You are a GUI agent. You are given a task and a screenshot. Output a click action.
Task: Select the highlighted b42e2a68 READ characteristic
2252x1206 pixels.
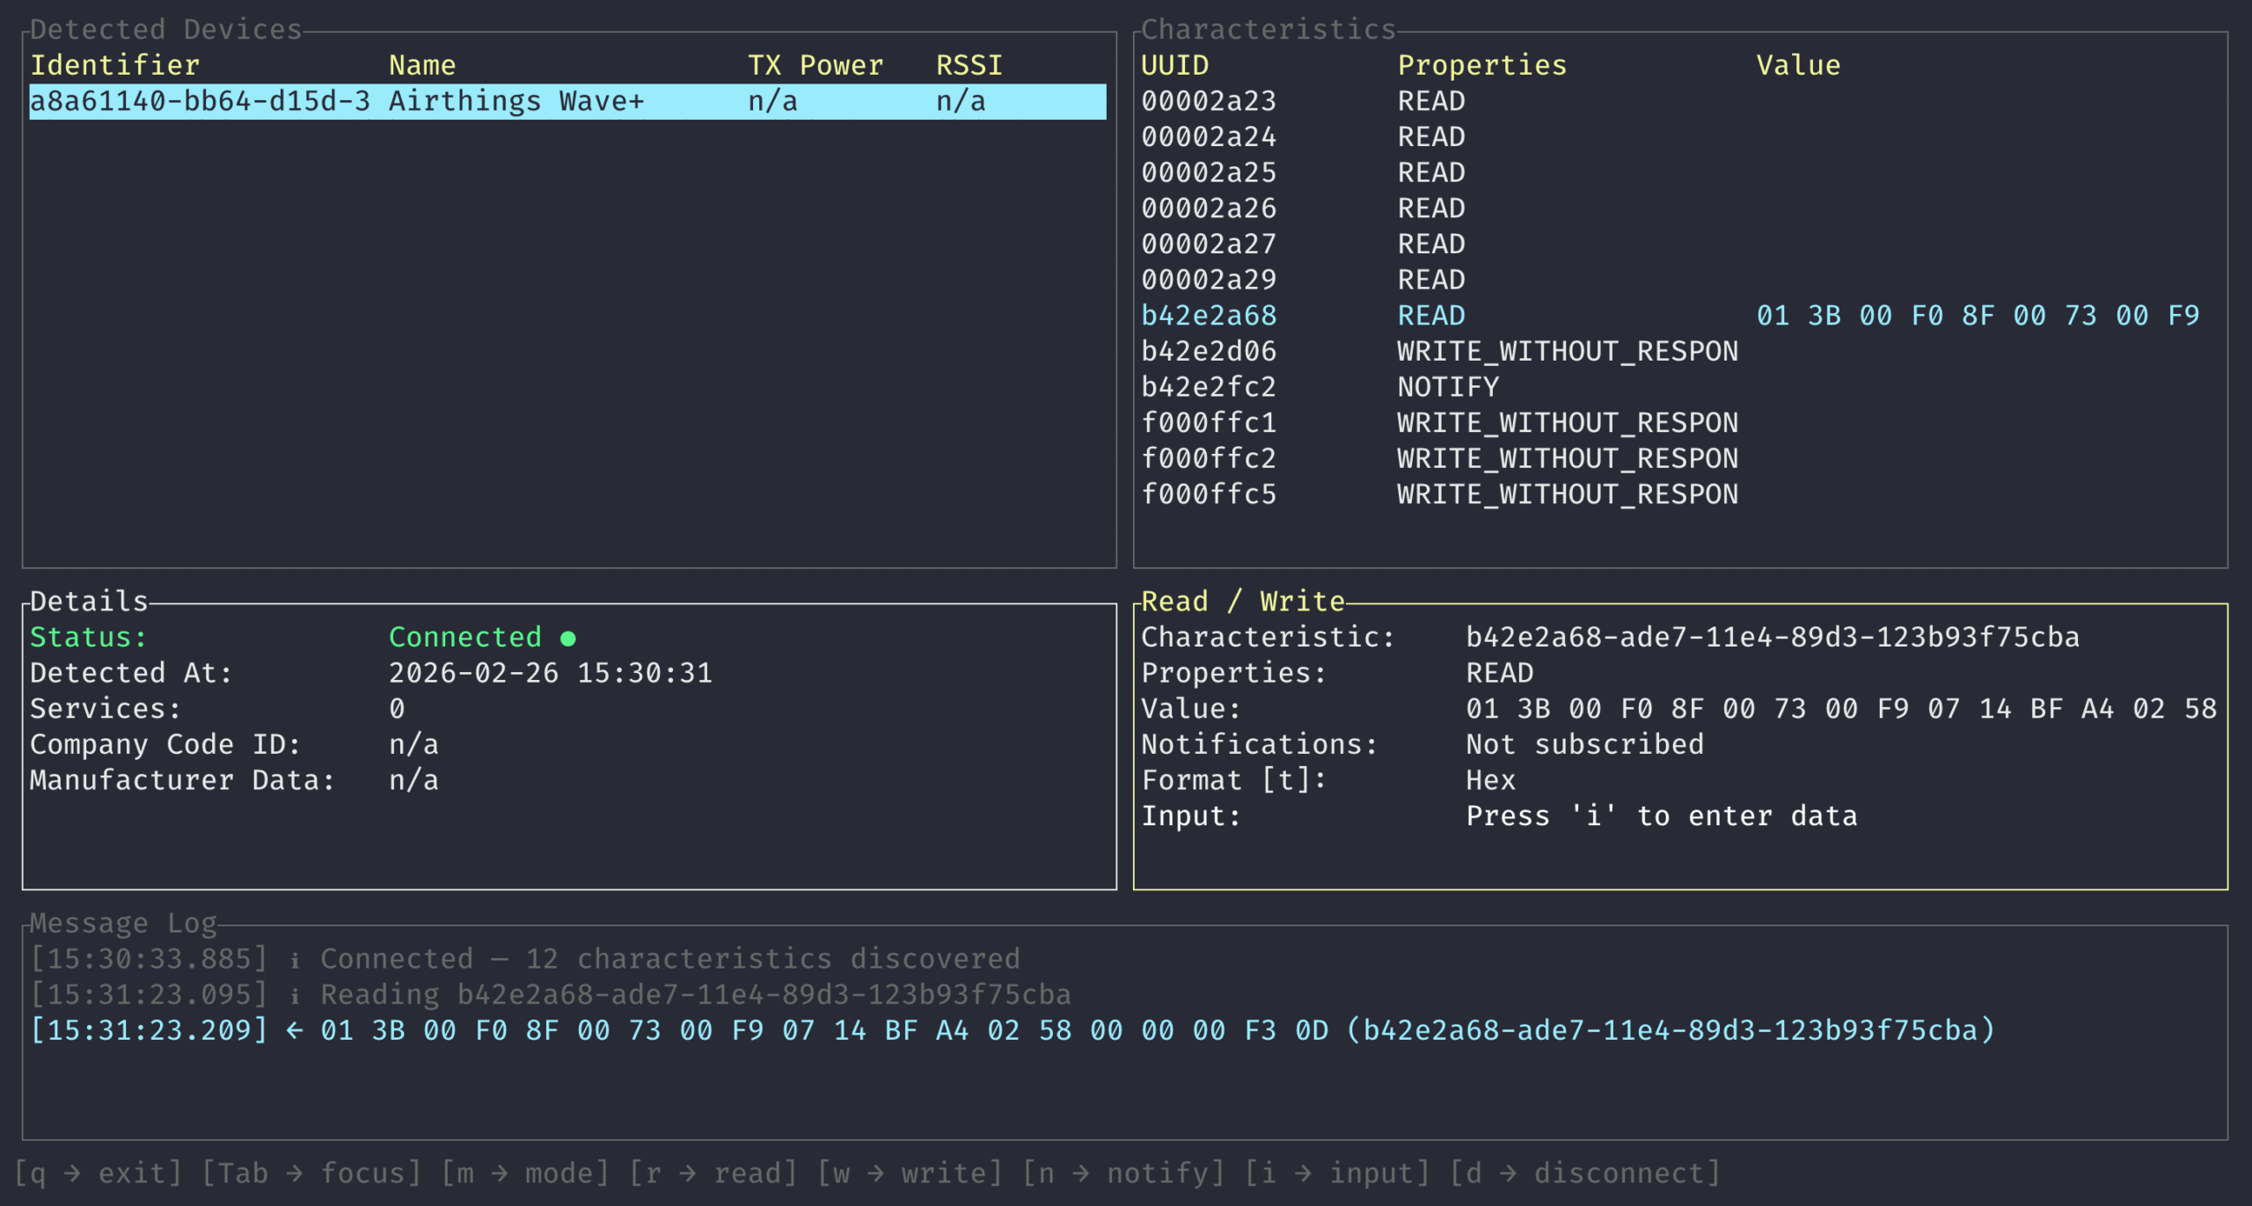tap(1208, 316)
